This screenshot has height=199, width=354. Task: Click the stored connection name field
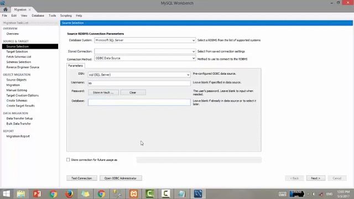point(199,160)
